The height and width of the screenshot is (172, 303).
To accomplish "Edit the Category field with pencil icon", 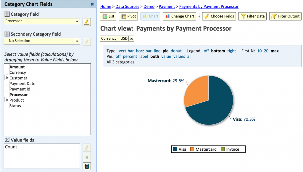I will click(87, 22).
